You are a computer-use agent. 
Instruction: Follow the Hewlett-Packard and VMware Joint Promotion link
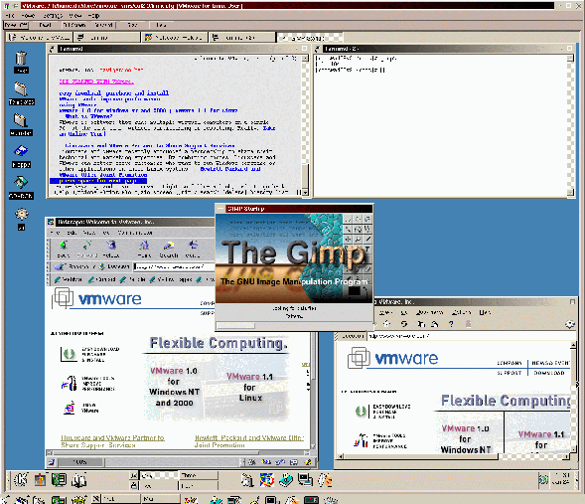[x=249, y=441]
